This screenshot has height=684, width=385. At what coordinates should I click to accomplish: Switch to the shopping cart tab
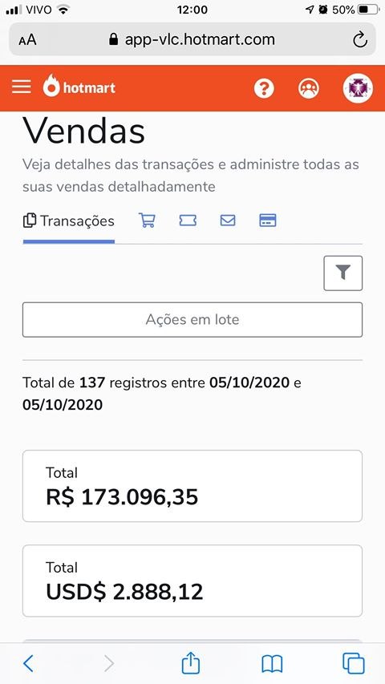147,221
